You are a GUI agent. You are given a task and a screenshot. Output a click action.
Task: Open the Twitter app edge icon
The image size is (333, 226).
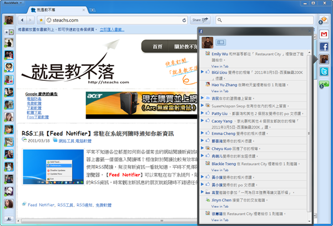coord(324,71)
